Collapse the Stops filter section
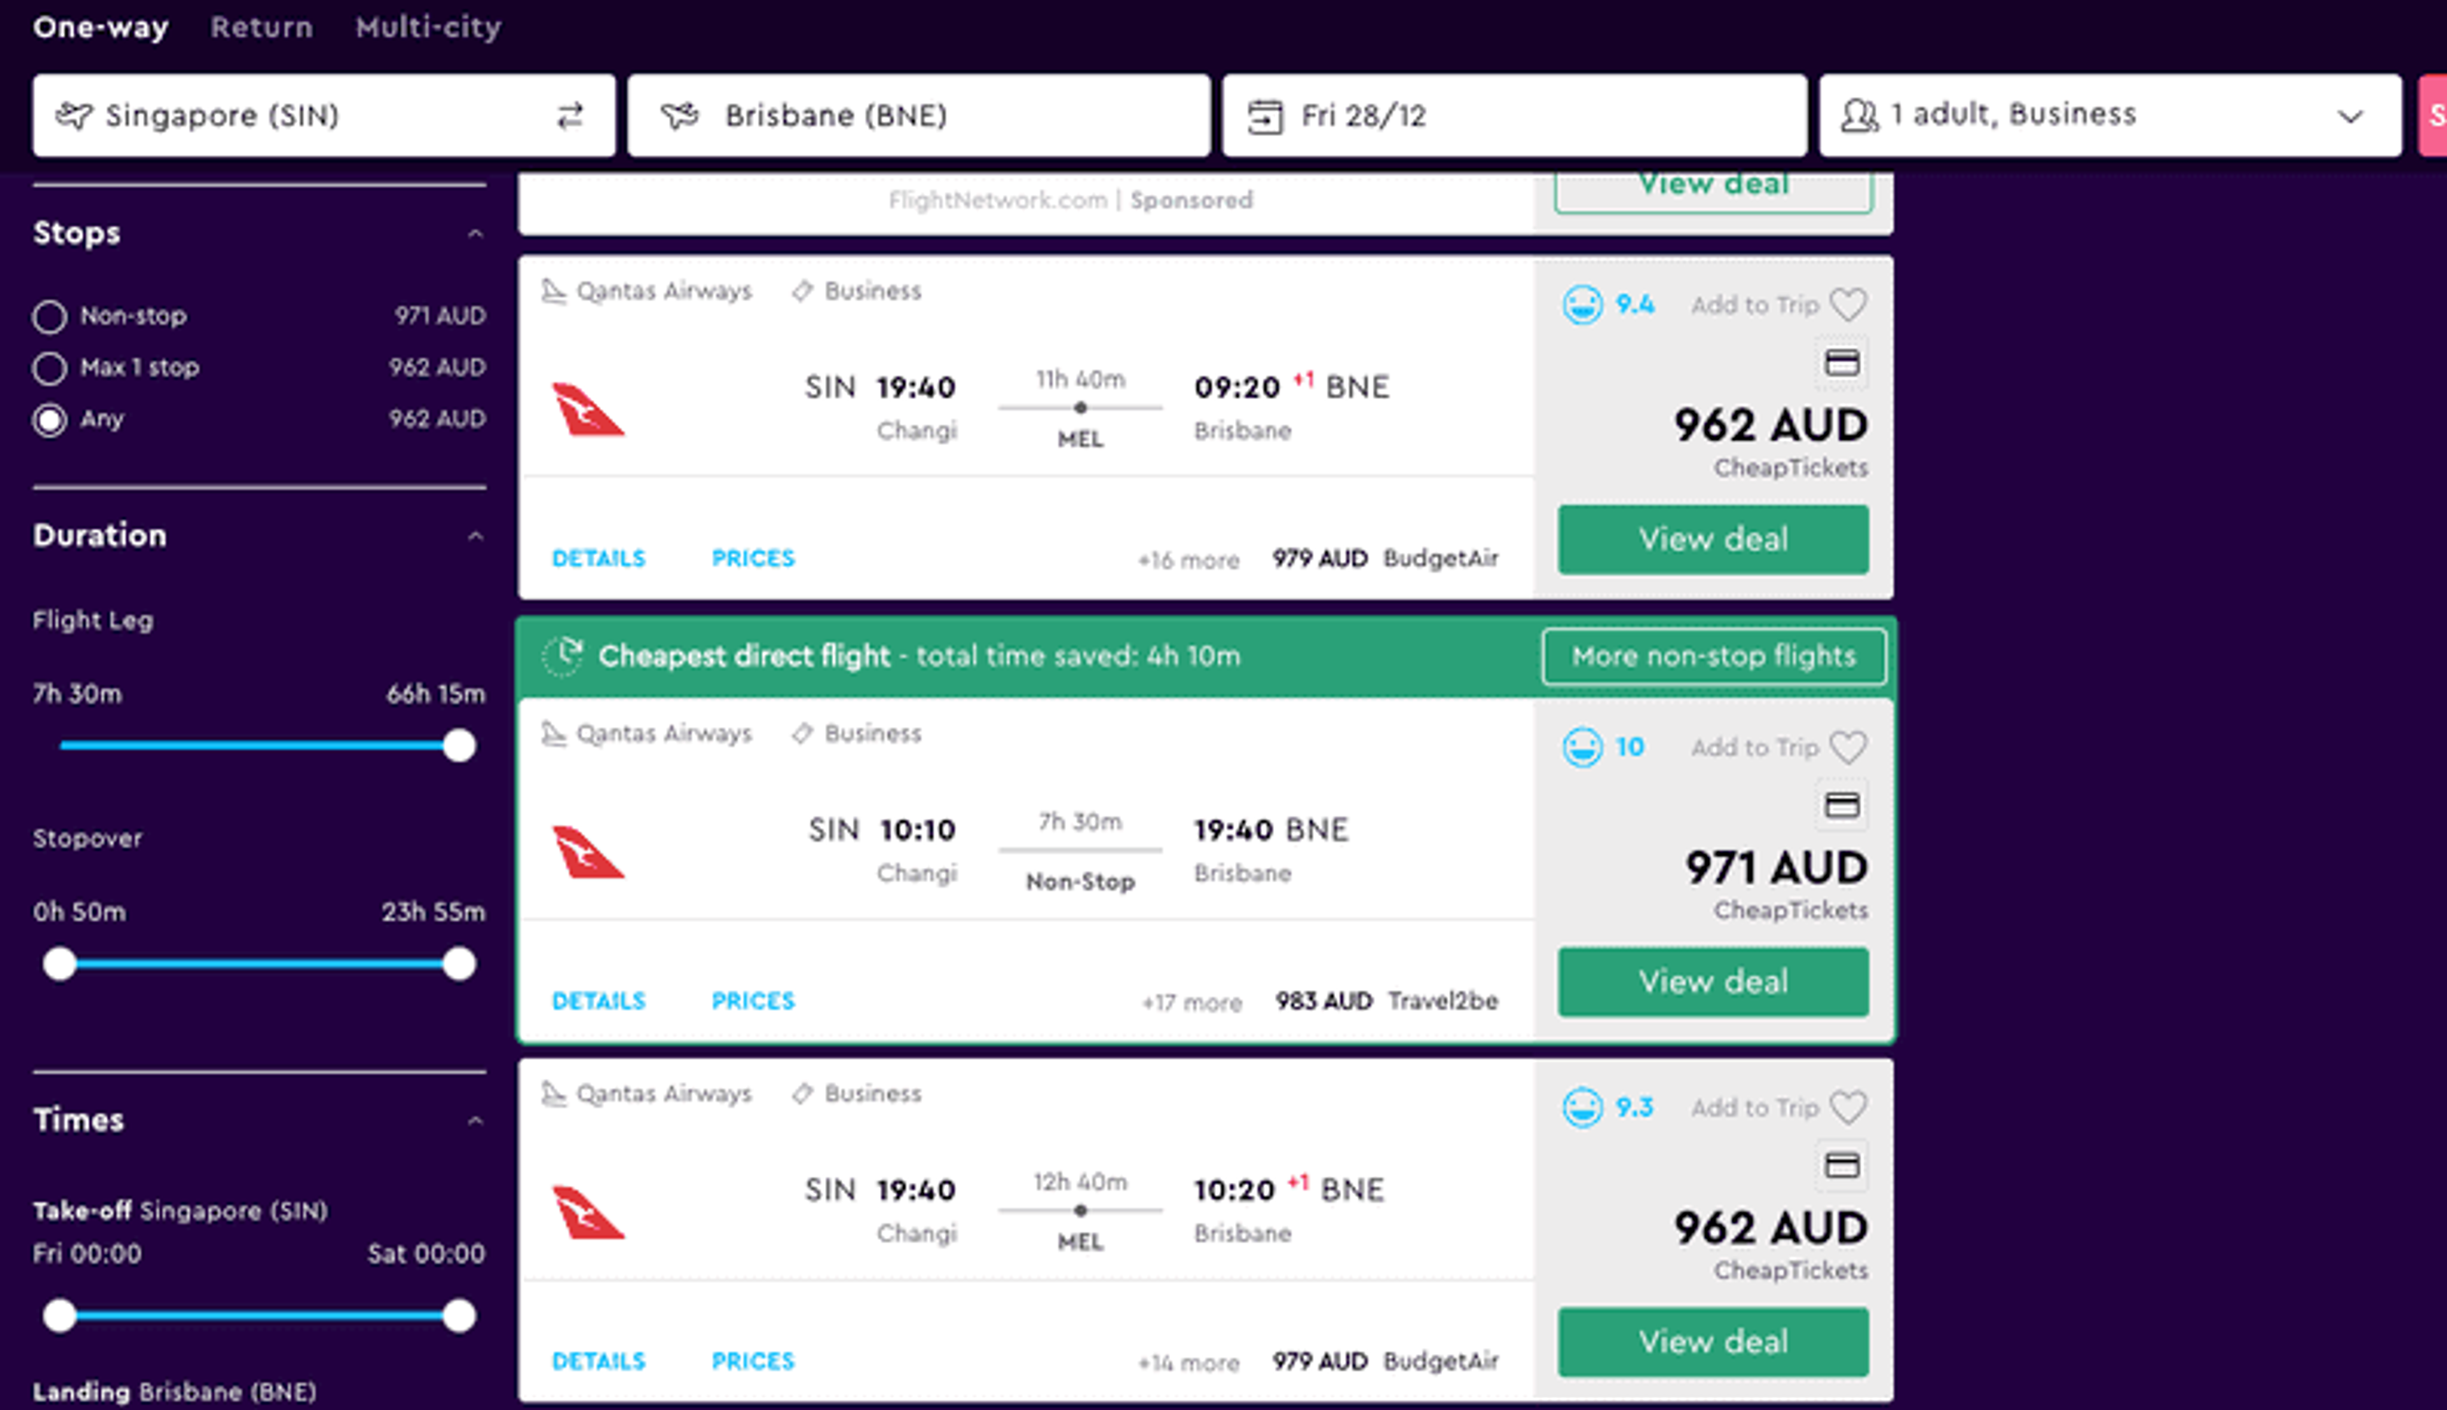This screenshot has height=1410, width=2447. coord(475,233)
